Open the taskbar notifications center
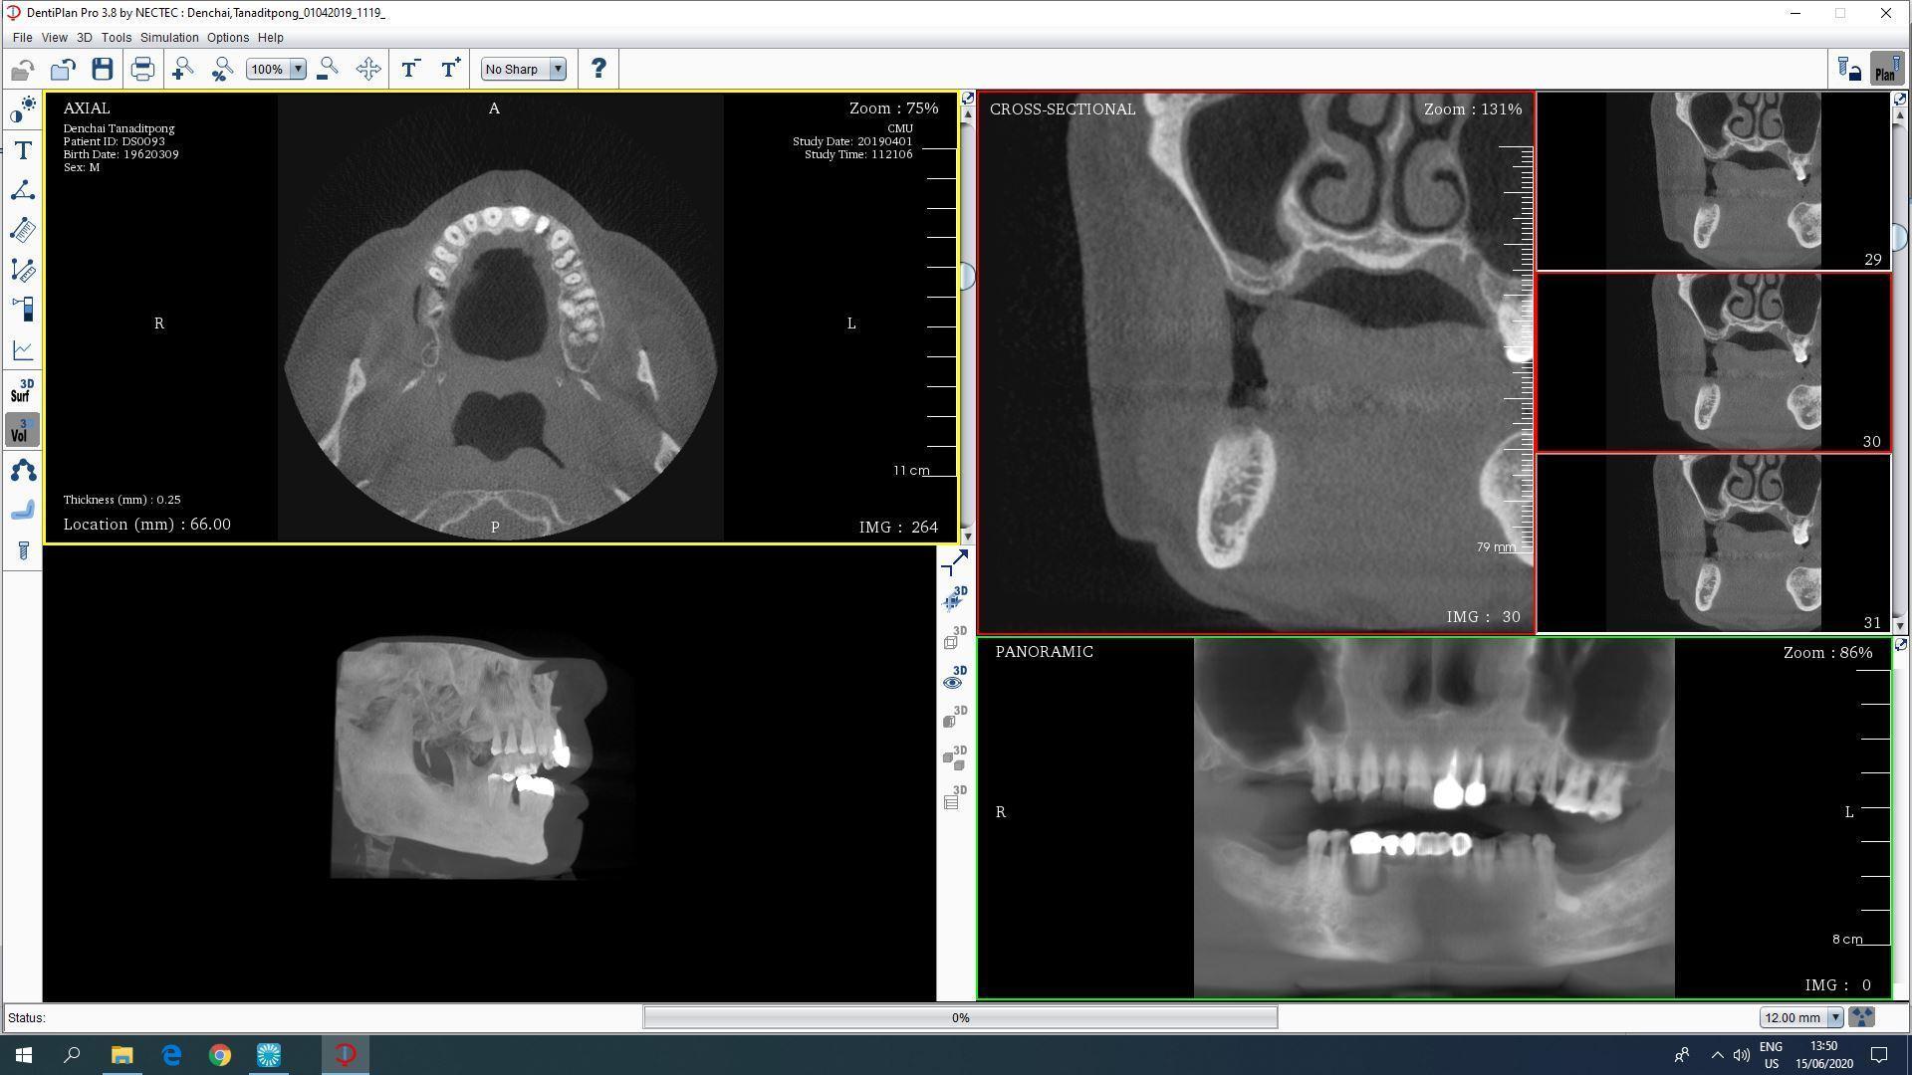 coord(1879,1055)
